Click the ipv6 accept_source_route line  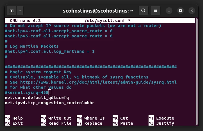click(x=59, y=36)
